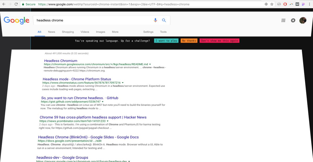The width and height of the screenshot is (313, 162).
Task: Open Google notifications bell
Action: (293, 21)
